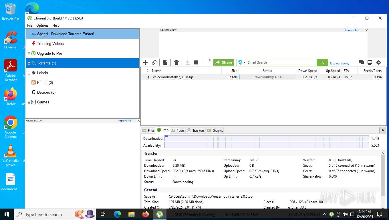389x220 pixels.
Task: Click the Upgrade to Pro uTorrent icon
Action: (x=34, y=53)
